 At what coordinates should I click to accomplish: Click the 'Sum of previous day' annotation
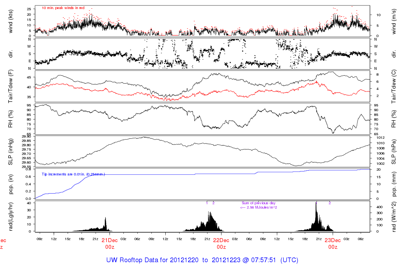click(259, 203)
